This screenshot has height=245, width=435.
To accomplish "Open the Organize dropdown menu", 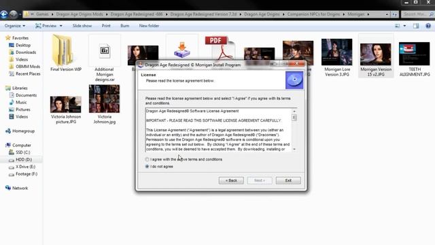I will point(15,26).
